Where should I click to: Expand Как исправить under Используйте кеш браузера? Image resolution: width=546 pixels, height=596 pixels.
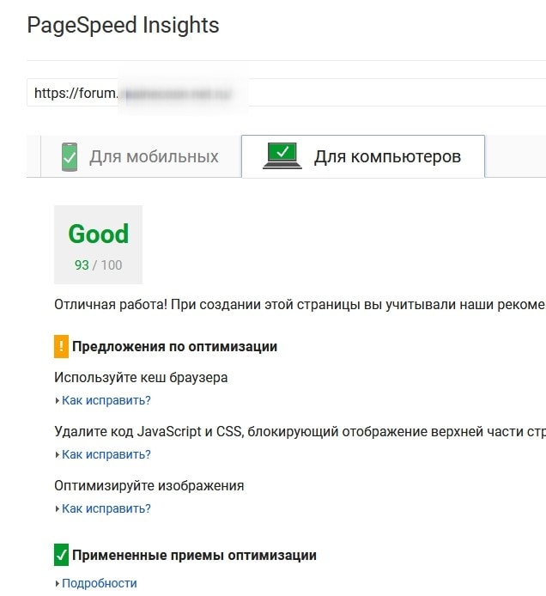click(106, 400)
